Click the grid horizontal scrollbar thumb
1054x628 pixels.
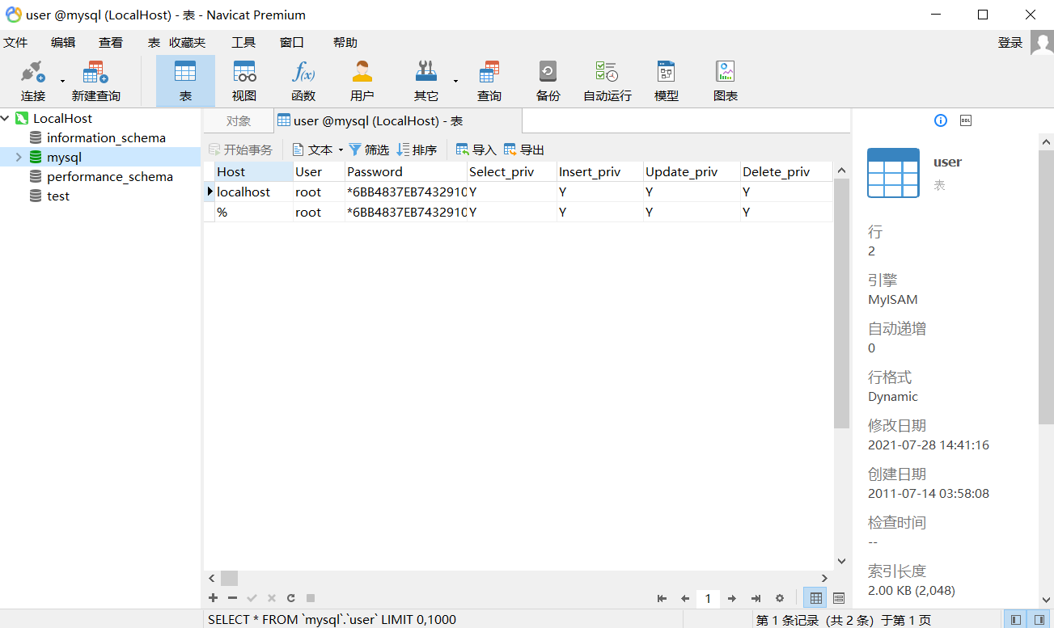pos(229,578)
